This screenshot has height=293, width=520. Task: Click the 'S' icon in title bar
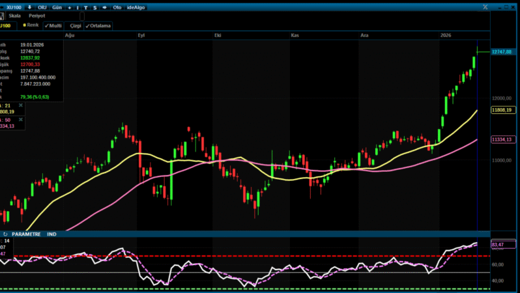(94, 7)
